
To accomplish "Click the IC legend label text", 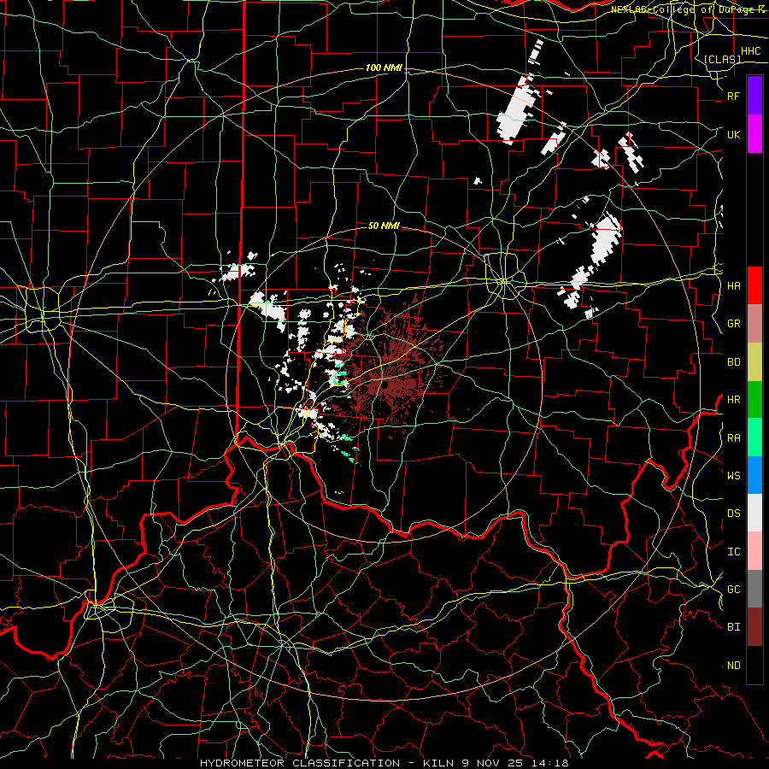I will (x=733, y=551).
